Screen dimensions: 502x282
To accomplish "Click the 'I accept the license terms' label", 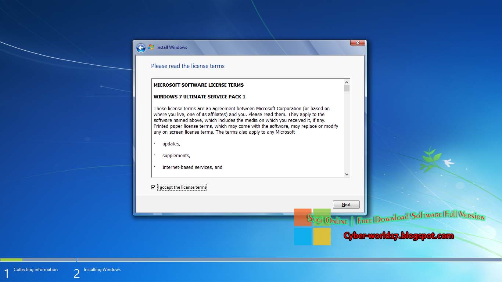I will click(182, 187).
